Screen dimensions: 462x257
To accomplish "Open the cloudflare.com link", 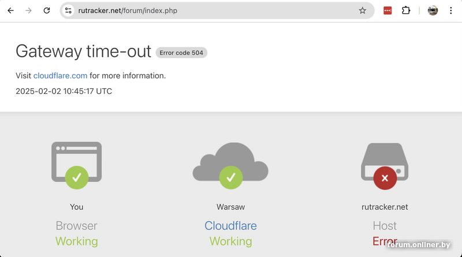I will click(x=60, y=76).
